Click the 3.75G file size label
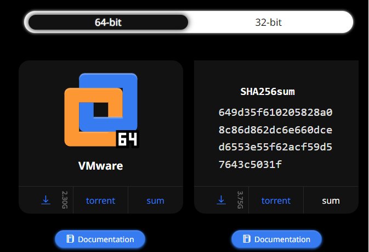The height and width of the screenshot is (252, 369). (x=240, y=200)
